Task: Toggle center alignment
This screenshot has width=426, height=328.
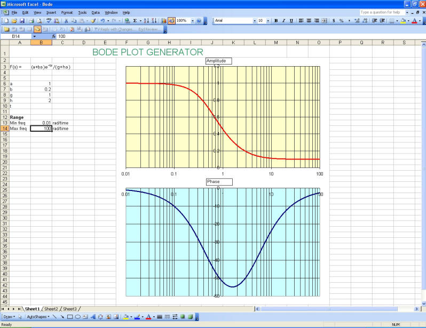Action: [x=309, y=21]
